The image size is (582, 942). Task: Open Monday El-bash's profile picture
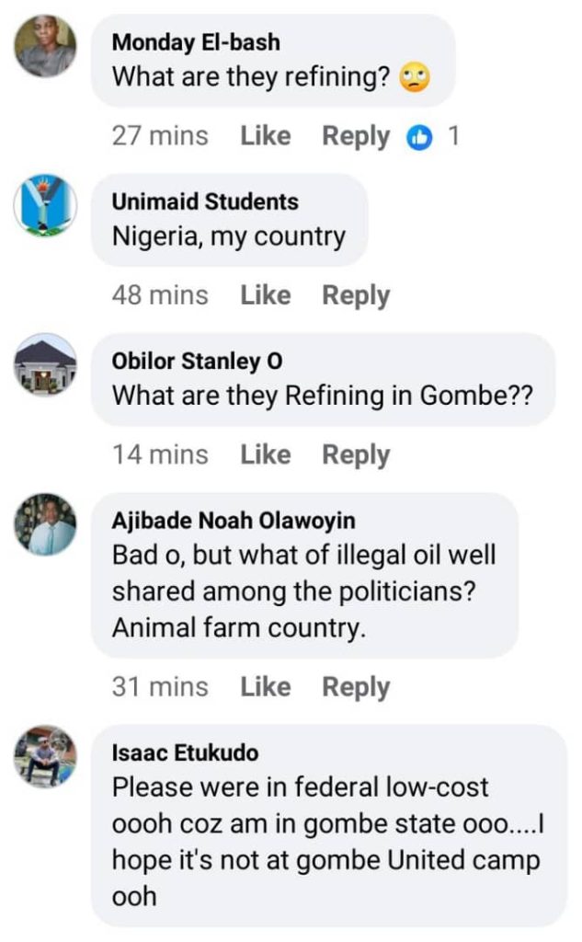[x=45, y=46]
